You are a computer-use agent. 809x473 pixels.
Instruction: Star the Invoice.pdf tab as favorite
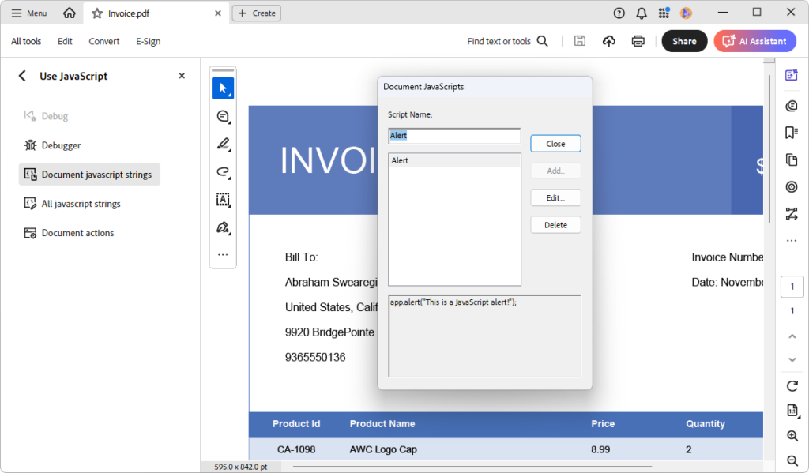tap(97, 13)
